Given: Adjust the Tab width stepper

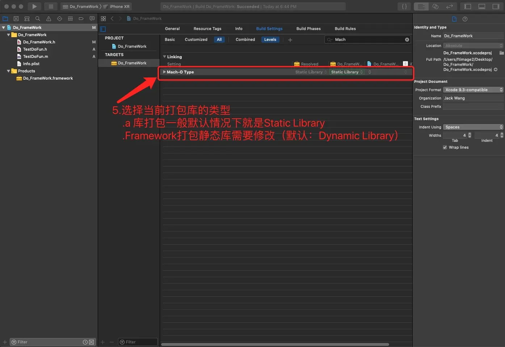Looking at the screenshot, I should pos(470,135).
